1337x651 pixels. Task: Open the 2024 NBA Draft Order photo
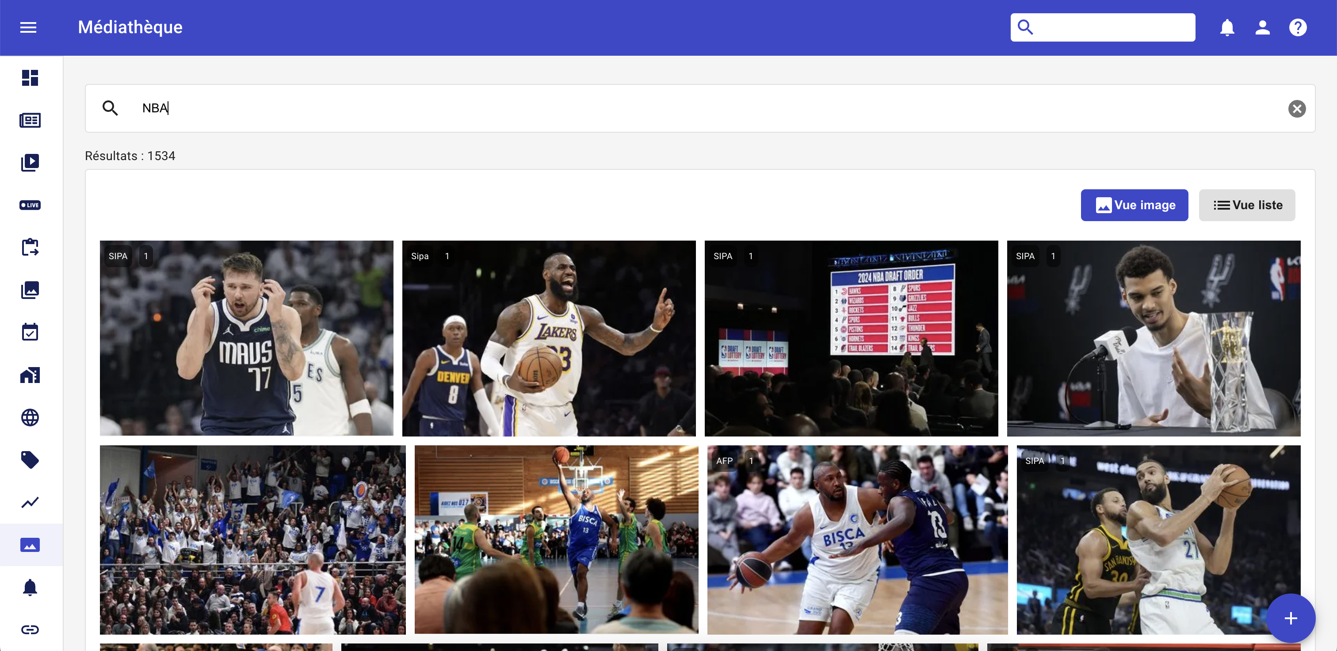(851, 338)
